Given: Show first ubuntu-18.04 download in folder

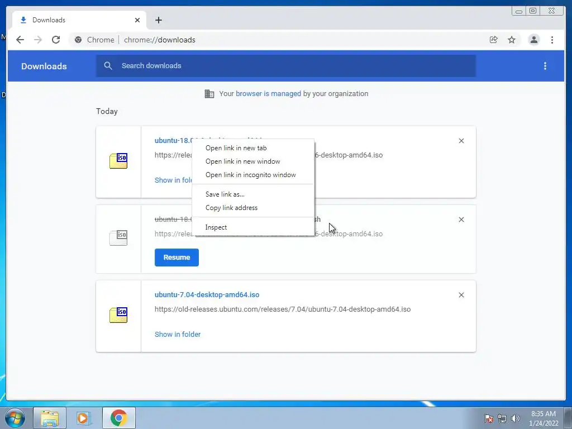Looking at the screenshot, I should [174, 180].
